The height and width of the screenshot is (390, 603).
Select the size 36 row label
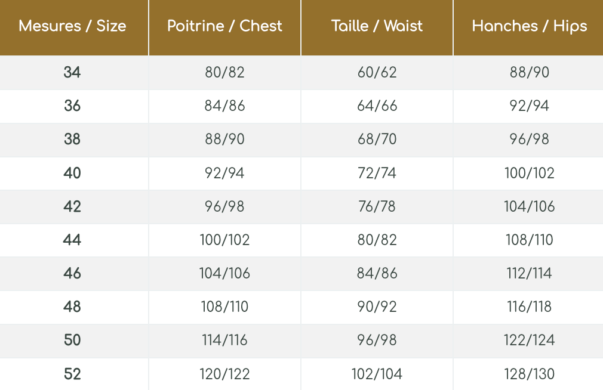[72, 106]
